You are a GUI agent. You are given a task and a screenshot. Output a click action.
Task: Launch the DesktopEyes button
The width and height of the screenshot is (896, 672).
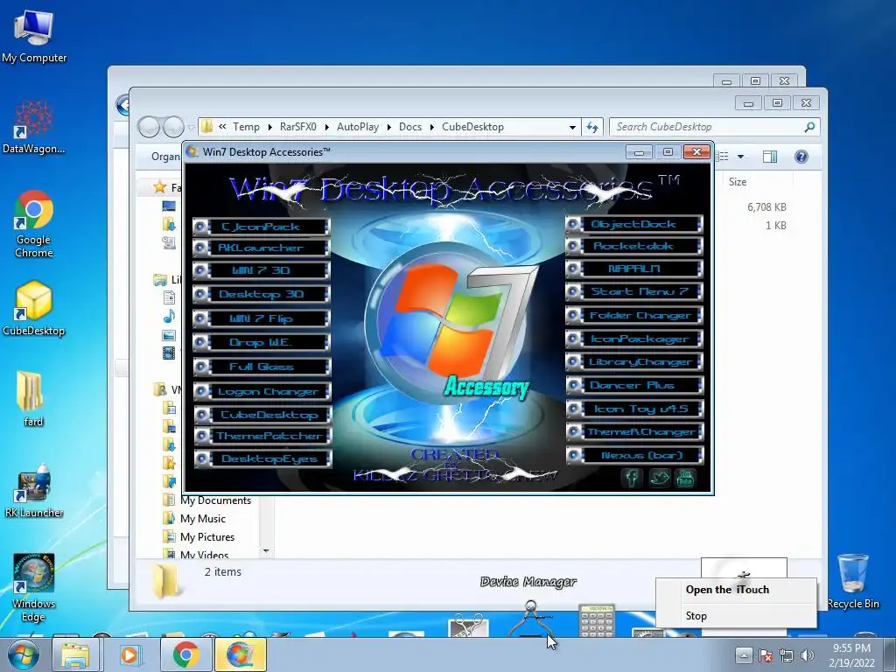coord(262,458)
